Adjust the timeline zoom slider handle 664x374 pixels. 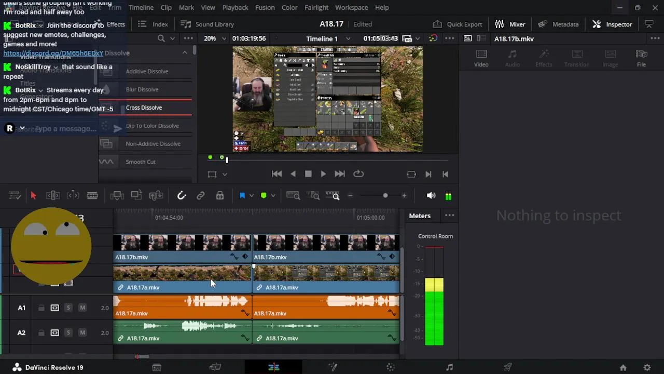(385, 196)
